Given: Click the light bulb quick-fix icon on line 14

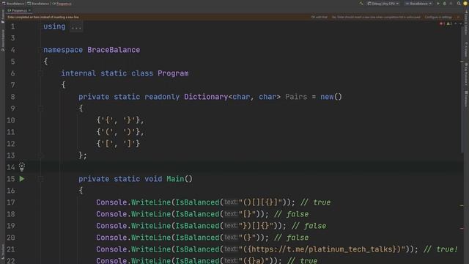Looking at the screenshot, I should (x=22, y=166).
